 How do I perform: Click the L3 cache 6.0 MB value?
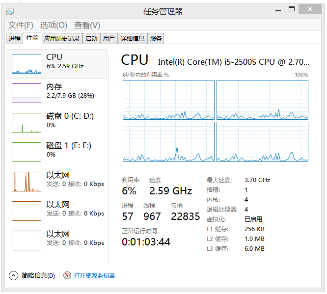(254, 248)
